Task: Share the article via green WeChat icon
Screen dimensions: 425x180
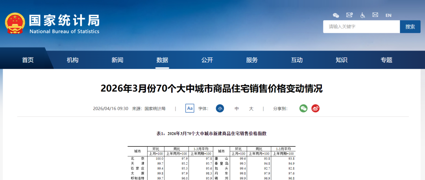Action: click(x=303, y=109)
